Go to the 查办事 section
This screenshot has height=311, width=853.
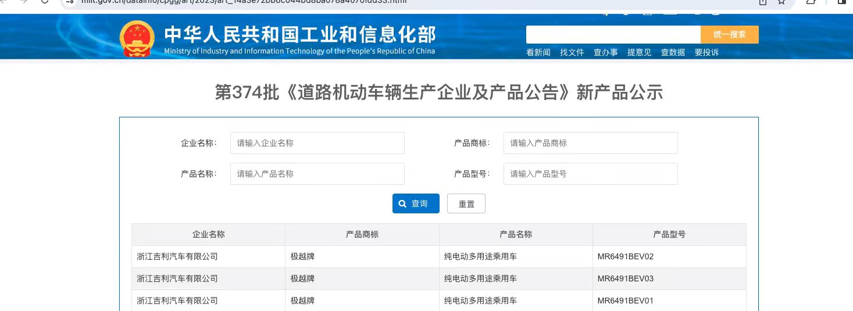(605, 52)
